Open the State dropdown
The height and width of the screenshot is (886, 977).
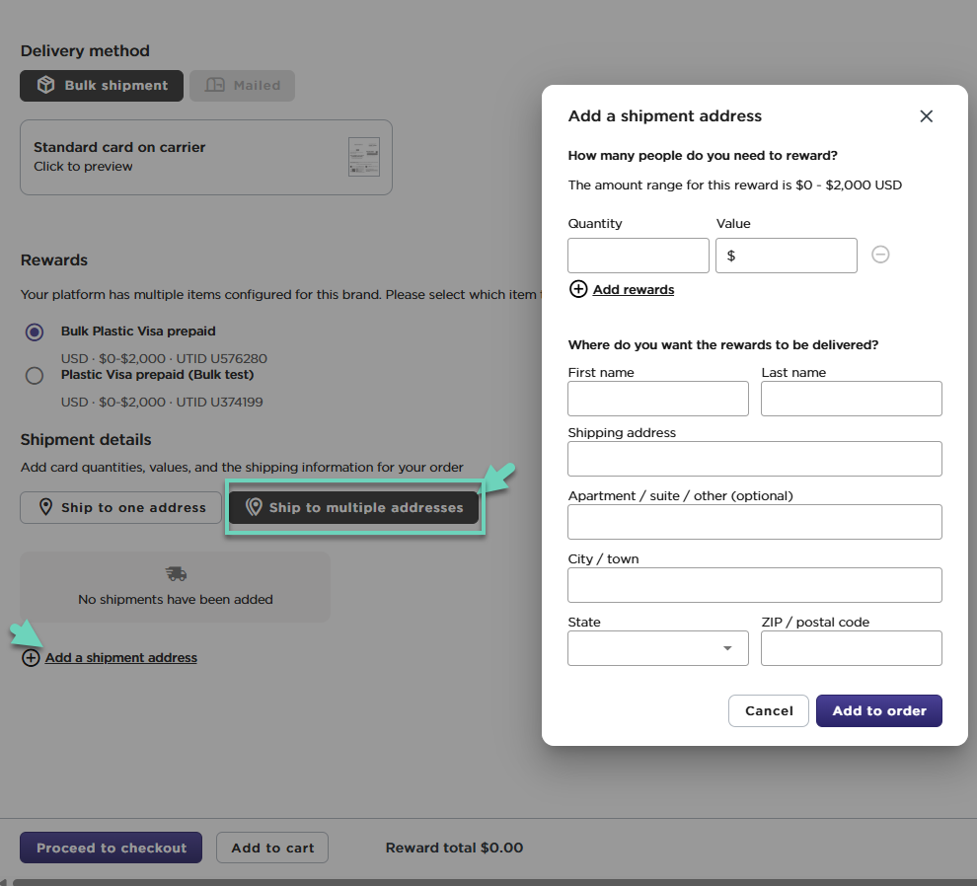pos(657,648)
